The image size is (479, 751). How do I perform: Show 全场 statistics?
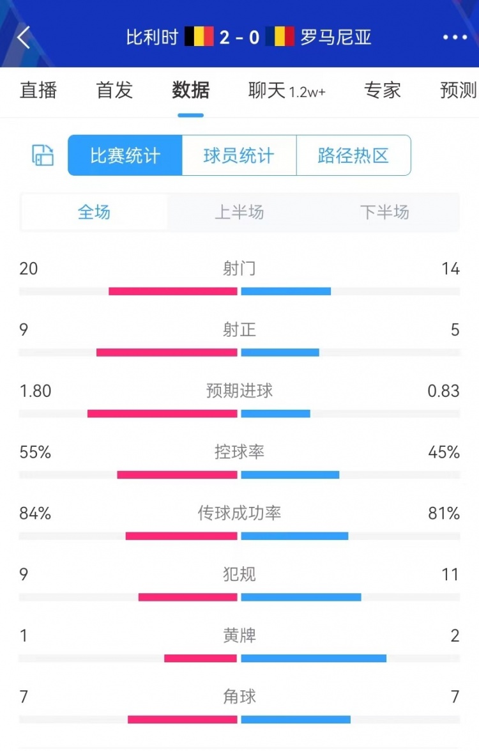(x=95, y=212)
